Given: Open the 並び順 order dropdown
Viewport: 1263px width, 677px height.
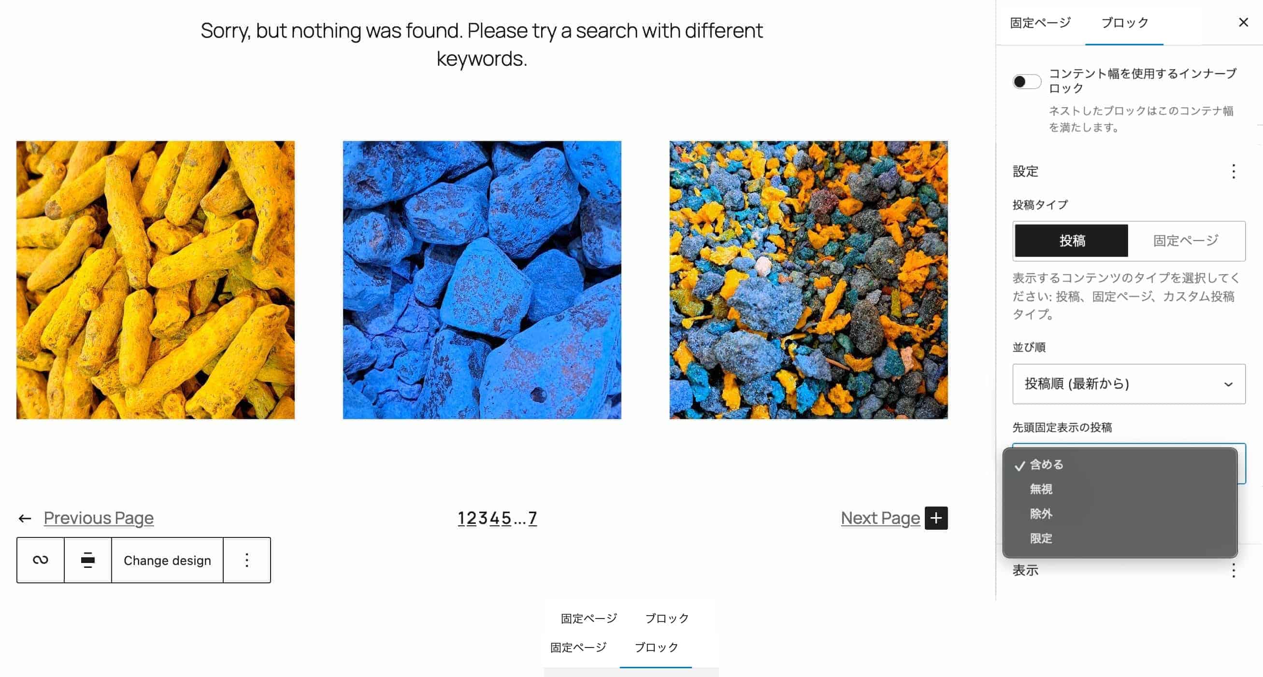Looking at the screenshot, I should tap(1129, 383).
